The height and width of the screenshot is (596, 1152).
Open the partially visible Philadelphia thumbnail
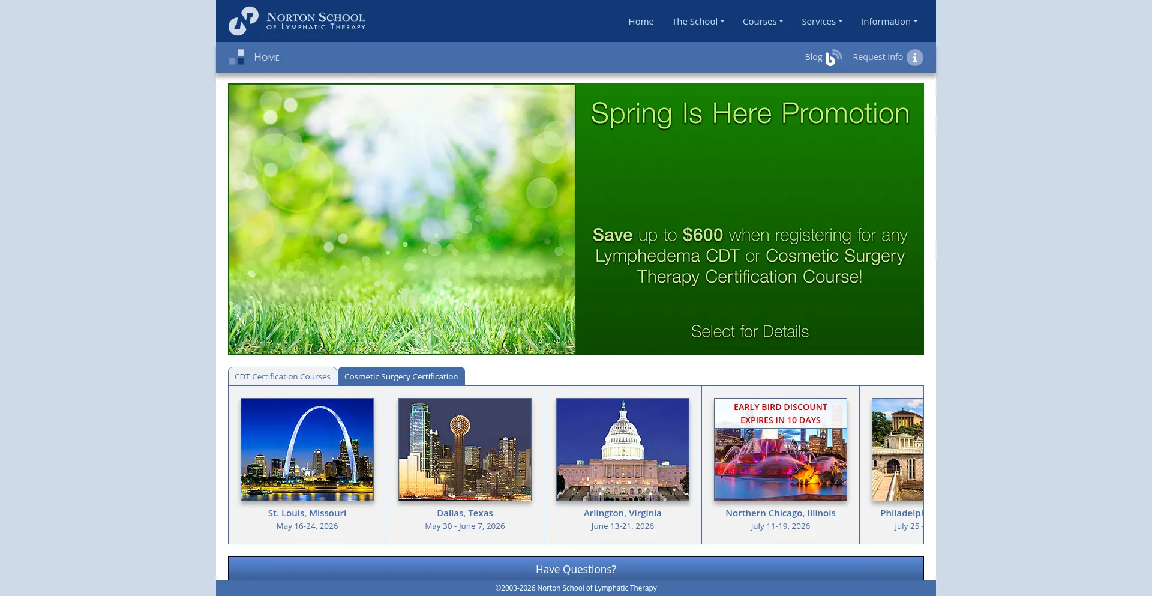coord(898,450)
